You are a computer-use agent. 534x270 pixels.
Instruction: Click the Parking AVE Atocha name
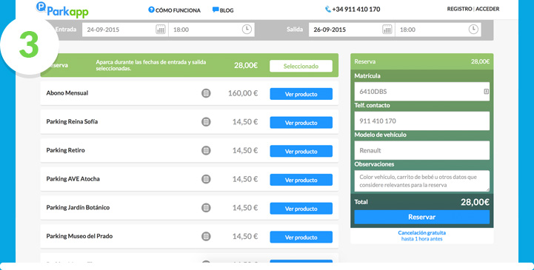73,178
